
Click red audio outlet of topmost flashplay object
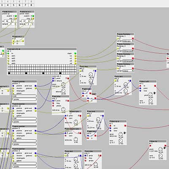133,38
